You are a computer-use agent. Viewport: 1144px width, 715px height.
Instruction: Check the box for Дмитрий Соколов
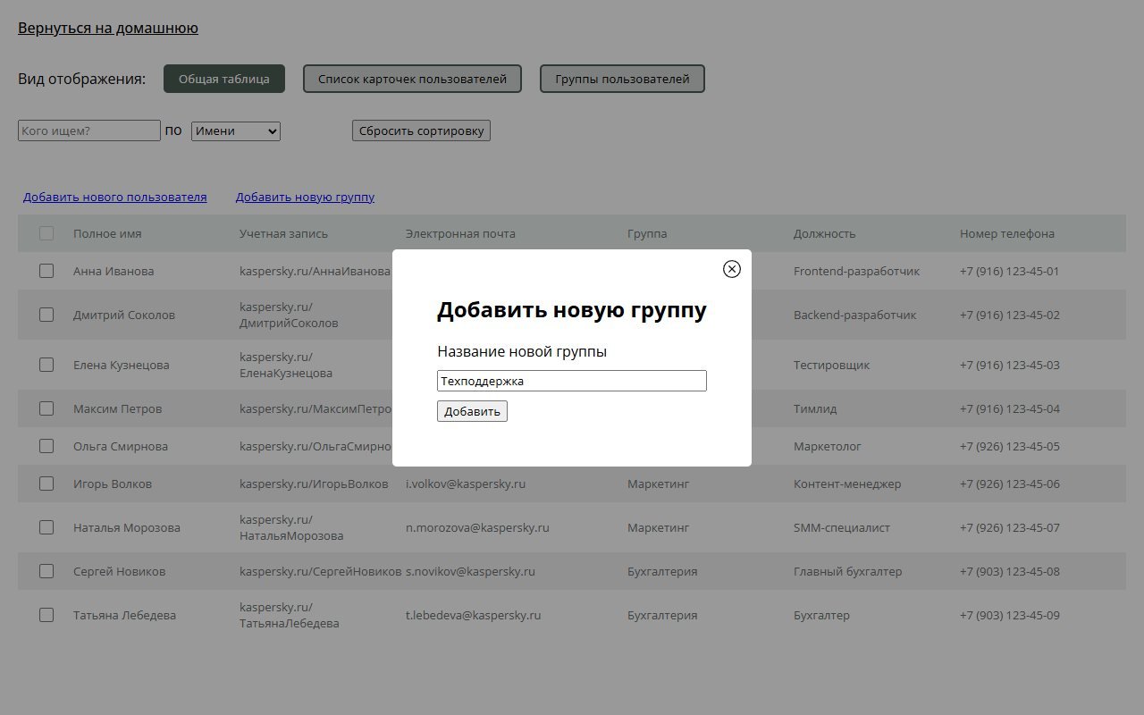point(46,315)
